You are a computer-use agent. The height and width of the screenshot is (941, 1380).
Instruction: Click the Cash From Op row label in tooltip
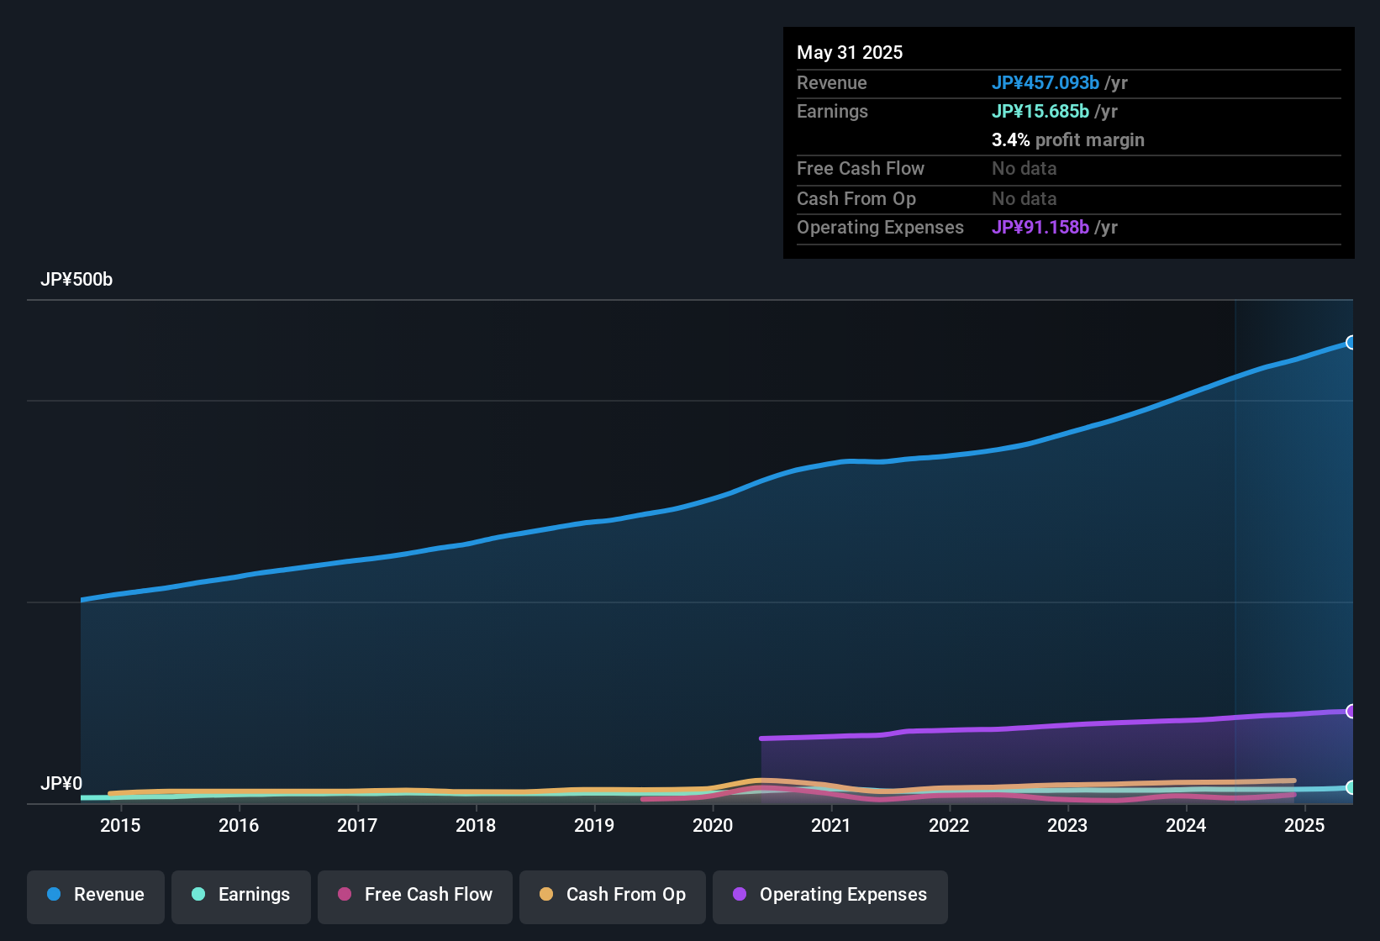point(856,198)
